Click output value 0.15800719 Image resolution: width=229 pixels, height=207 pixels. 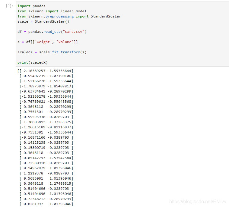(x=34, y=148)
